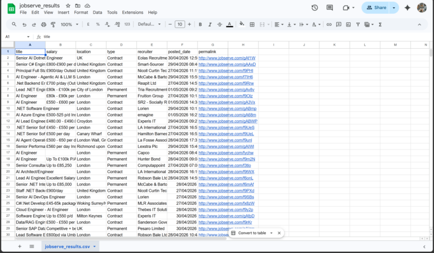Decrease font size minus button

click(170, 25)
